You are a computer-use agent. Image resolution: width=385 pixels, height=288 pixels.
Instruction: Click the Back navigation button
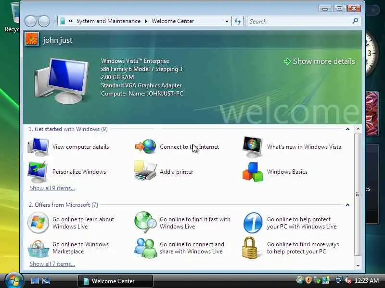30,21
